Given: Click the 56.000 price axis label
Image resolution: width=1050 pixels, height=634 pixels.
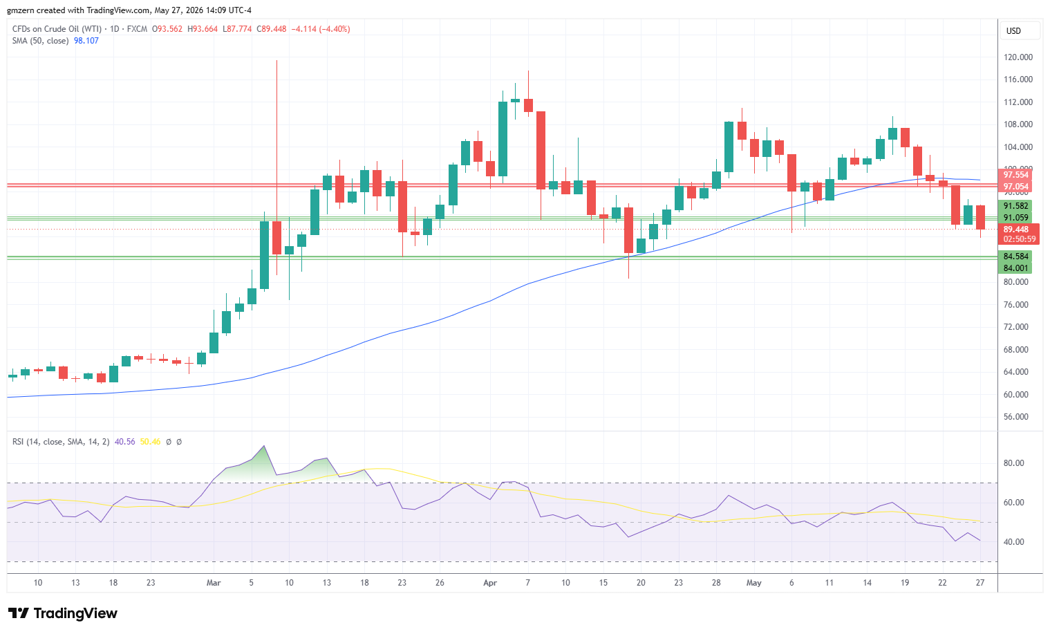Looking at the screenshot, I should [x=1016, y=417].
